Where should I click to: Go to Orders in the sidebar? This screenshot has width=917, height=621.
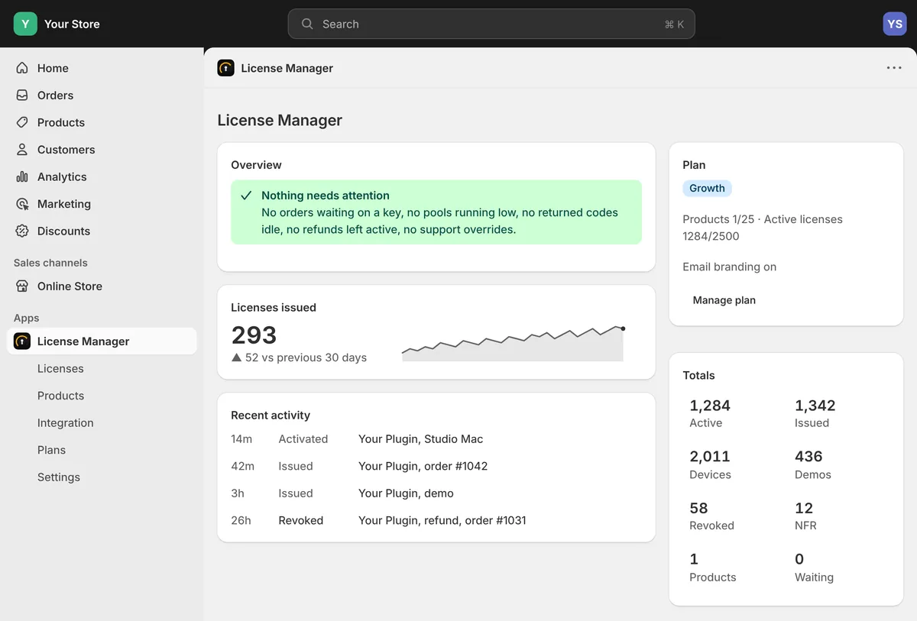pos(102,95)
